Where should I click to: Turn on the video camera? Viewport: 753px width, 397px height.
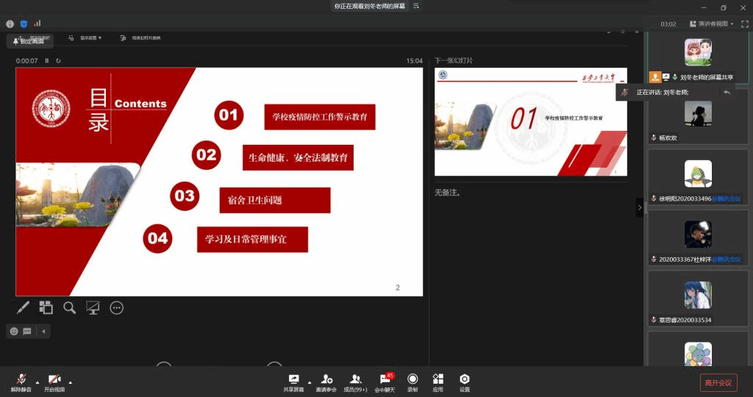[x=54, y=382]
